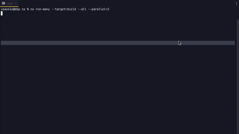Click the terminal icon in the Local tab

point(3,3)
